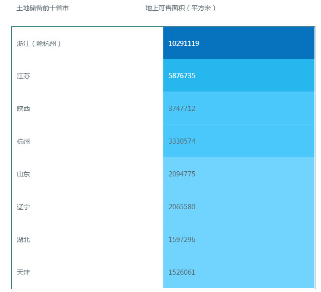The image size is (321, 292).
Task: Select the value 2094775
Action: click(x=182, y=174)
